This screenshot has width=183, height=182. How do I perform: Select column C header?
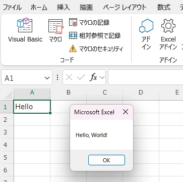click(x=105, y=93)
